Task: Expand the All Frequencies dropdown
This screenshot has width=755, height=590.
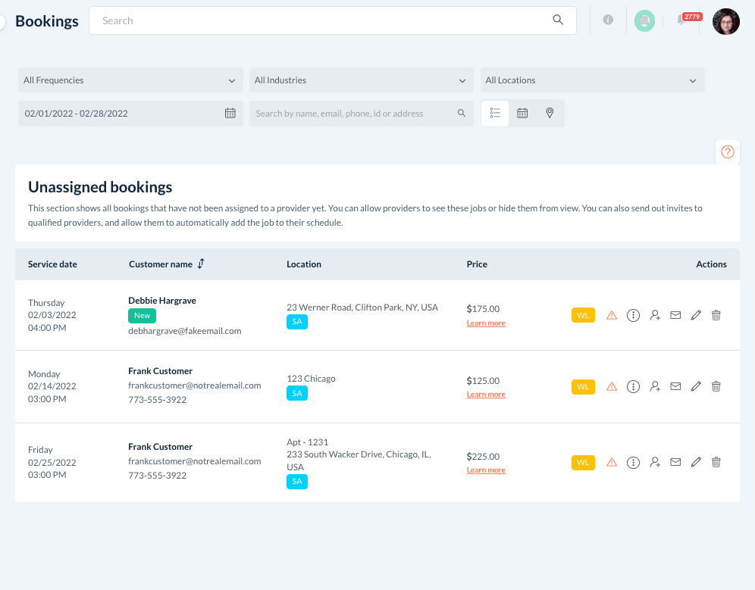Action: 130,80
